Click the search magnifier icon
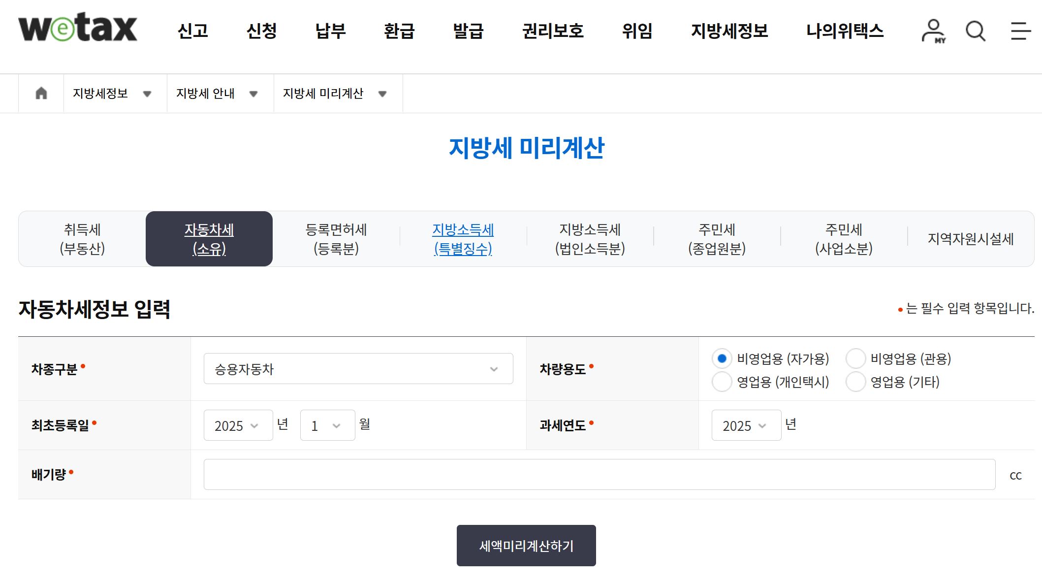Viewport: 1042px width, 583px height. (974, 31)
